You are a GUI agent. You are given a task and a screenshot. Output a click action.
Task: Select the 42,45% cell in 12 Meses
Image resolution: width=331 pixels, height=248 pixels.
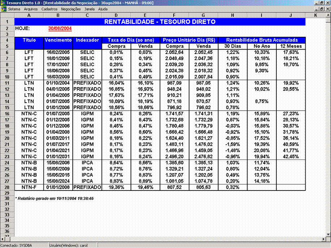coord(291,157)
